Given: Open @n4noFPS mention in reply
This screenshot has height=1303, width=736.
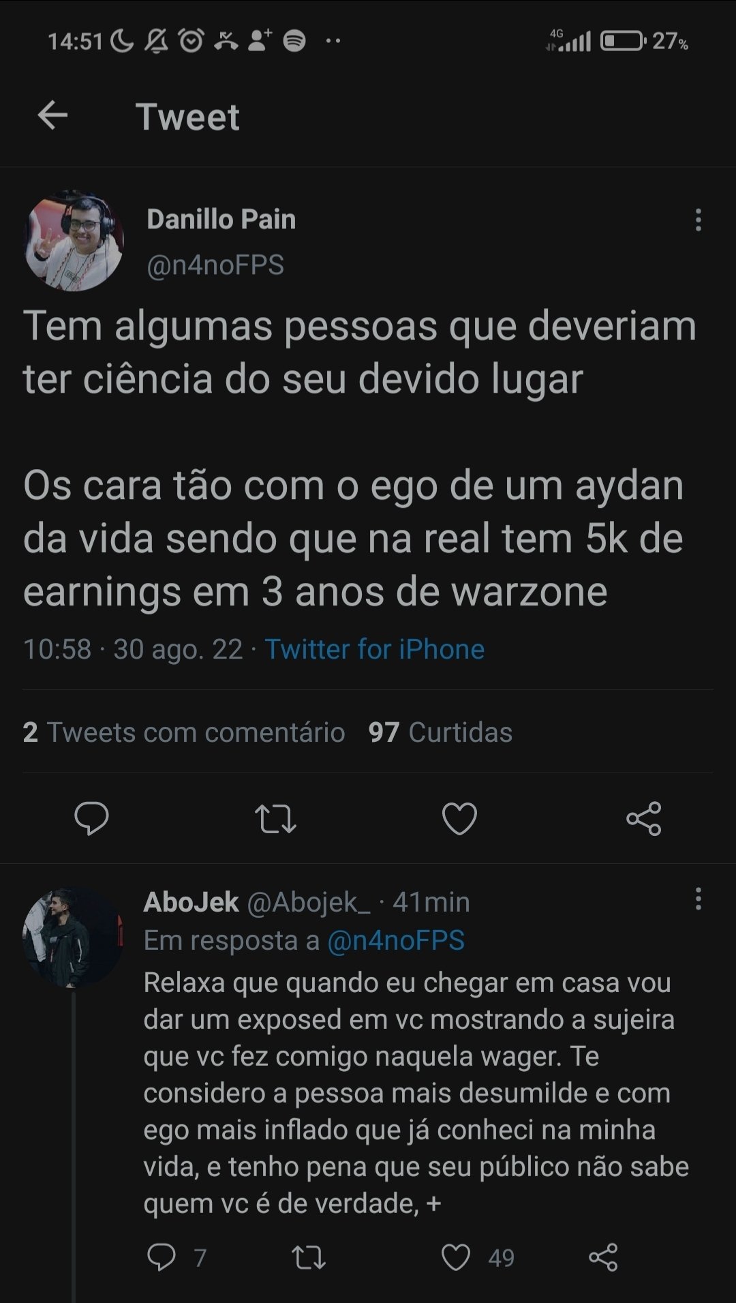Looking at the screenshot, I should 396,940.
